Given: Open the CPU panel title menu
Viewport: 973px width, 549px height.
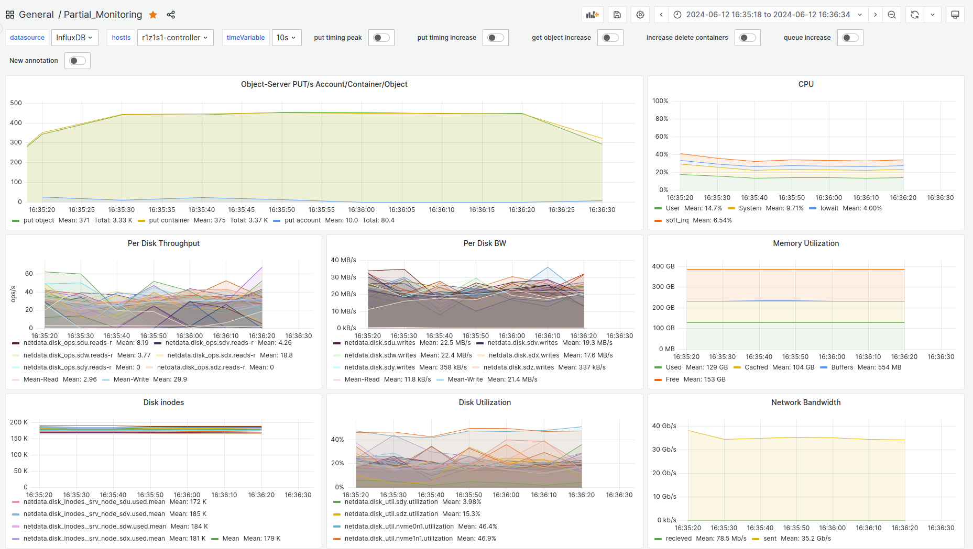Looking at the screenshot, I should click(805, 84).
